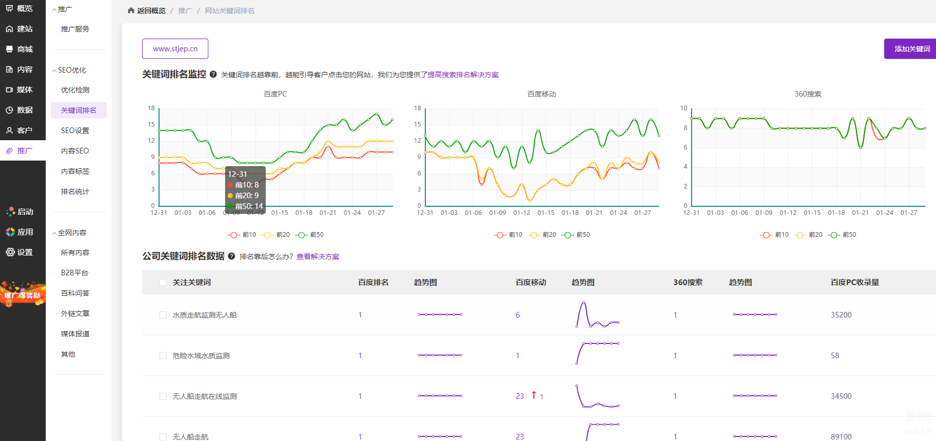This screenshot has width=936, height=441.
Task: Go to 排名统计 in the submenu
Action: click(x=75, y=192)
